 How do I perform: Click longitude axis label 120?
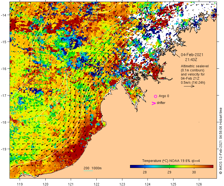(x=45, y=184)
